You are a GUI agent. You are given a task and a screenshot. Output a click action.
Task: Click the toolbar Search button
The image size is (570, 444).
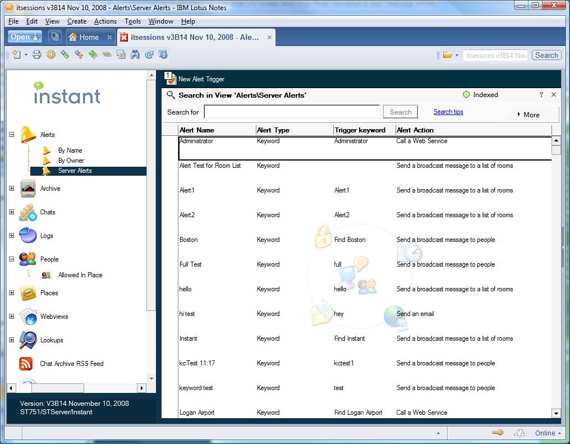click(x=546, y=55)
